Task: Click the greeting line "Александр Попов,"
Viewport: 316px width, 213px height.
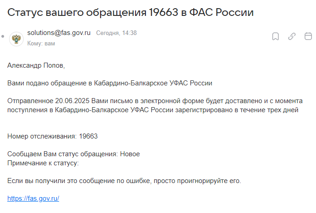Action: click(36, 65)
